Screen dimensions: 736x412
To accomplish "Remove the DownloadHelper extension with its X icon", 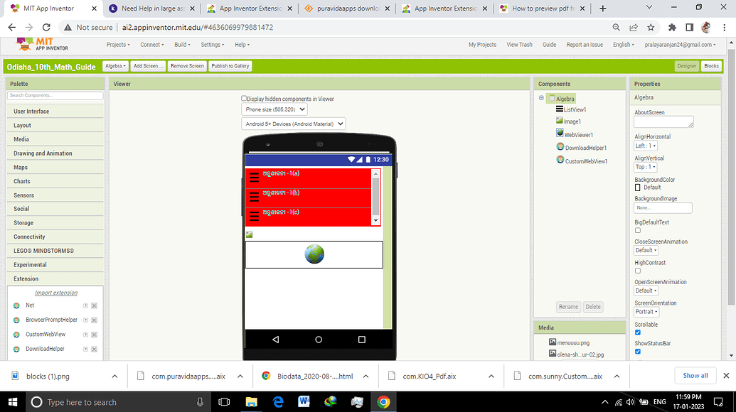I will pyautogui.click(x=92, y=349).
